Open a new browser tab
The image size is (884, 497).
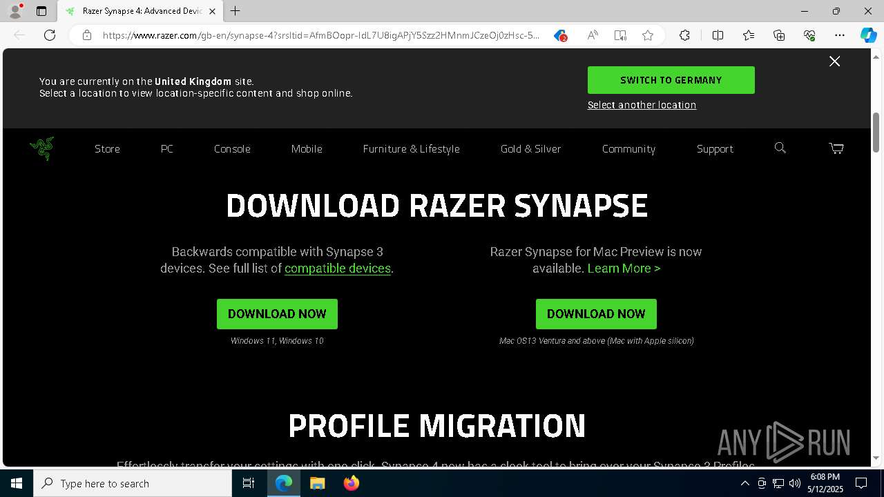click(x=236, y=11)
